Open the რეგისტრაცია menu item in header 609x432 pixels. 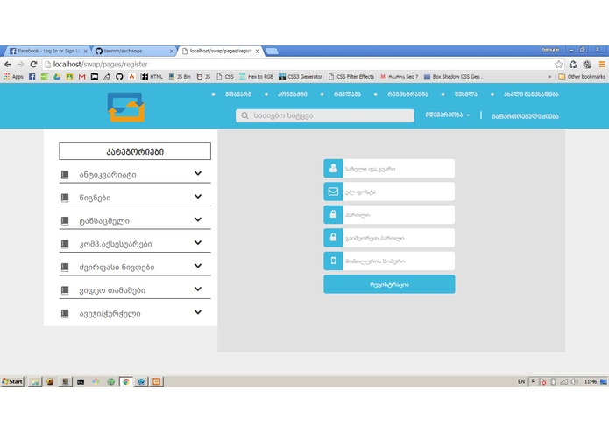click(407, 94)
